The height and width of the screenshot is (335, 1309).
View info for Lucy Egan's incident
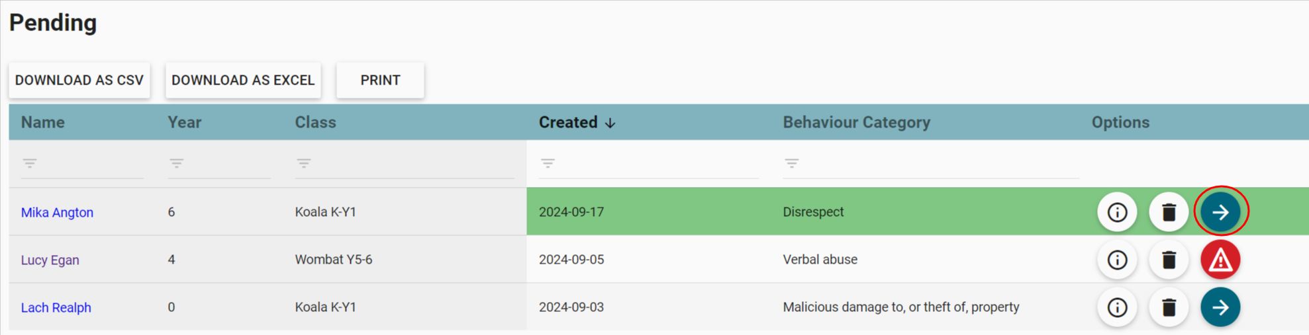pyautogui.click(x=1117, y=260)
